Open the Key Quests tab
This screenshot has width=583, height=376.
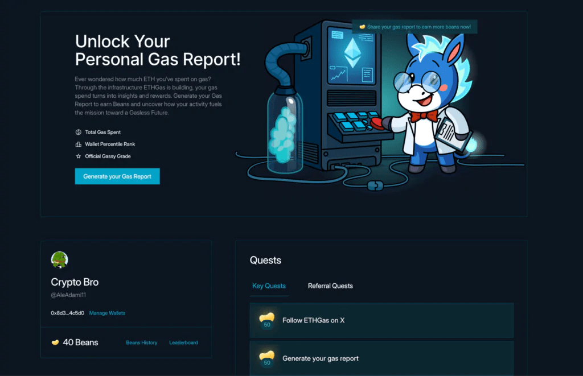269,286
